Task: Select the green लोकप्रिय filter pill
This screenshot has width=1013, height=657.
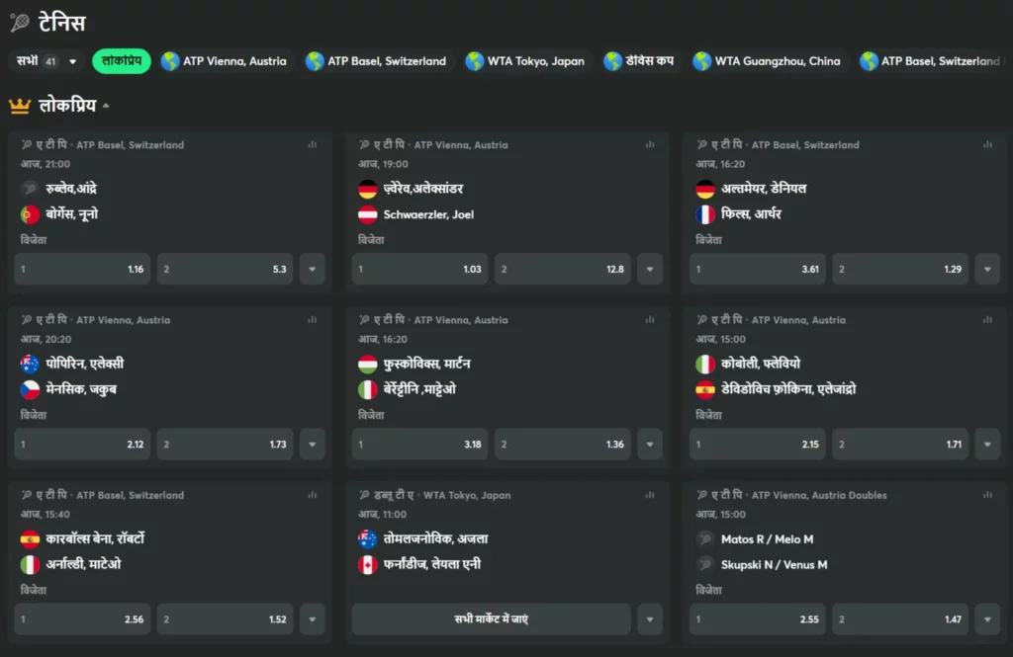Action: [122, 61]
